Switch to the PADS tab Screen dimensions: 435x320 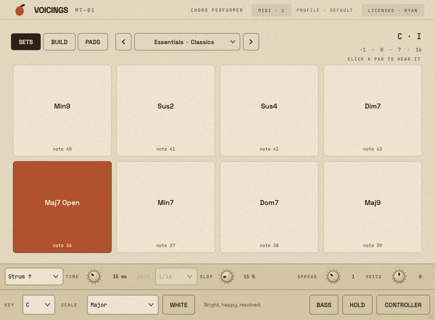pyautogui.click(x=93, y=42)
